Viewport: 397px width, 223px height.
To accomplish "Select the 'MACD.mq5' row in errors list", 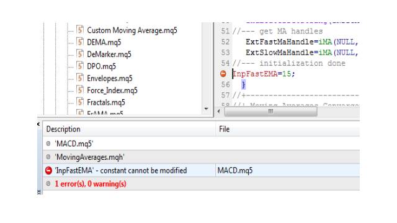I will tap(201, 144).
